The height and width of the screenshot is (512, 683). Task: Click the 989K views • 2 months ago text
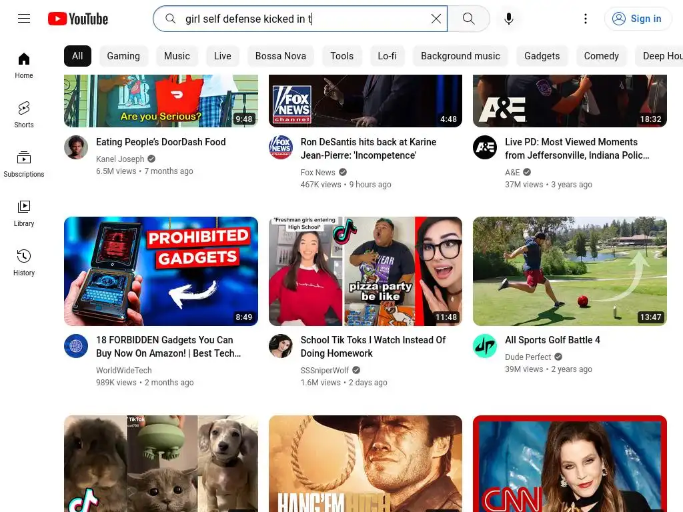pos(145,383)
